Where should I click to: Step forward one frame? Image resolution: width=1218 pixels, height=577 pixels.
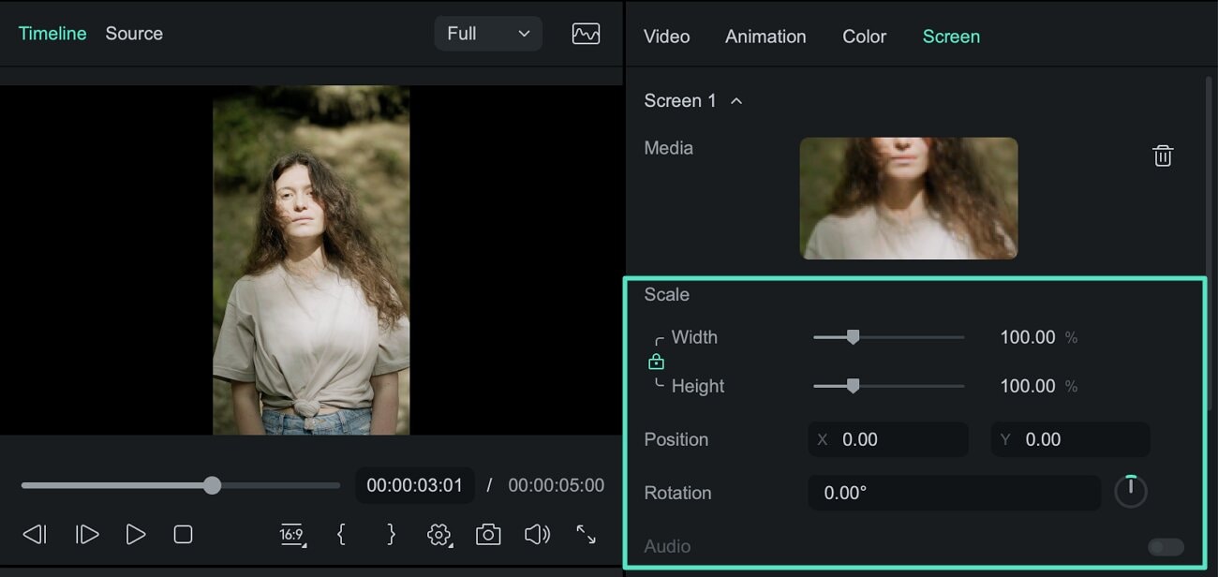[x=87, y=534]
